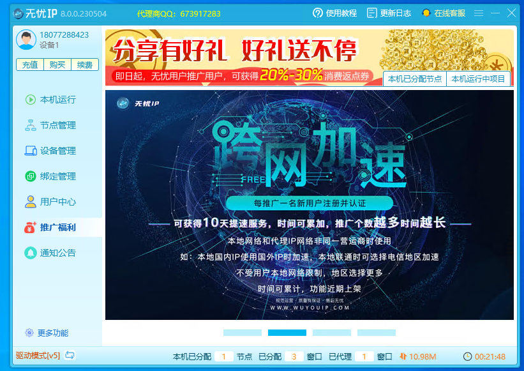Open the 本机已分配节点 tab
524x371 pixels.
pyautogui.click(x=415, y=79)
